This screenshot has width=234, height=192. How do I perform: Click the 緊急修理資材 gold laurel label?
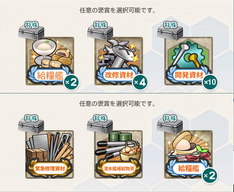point(50,168)
